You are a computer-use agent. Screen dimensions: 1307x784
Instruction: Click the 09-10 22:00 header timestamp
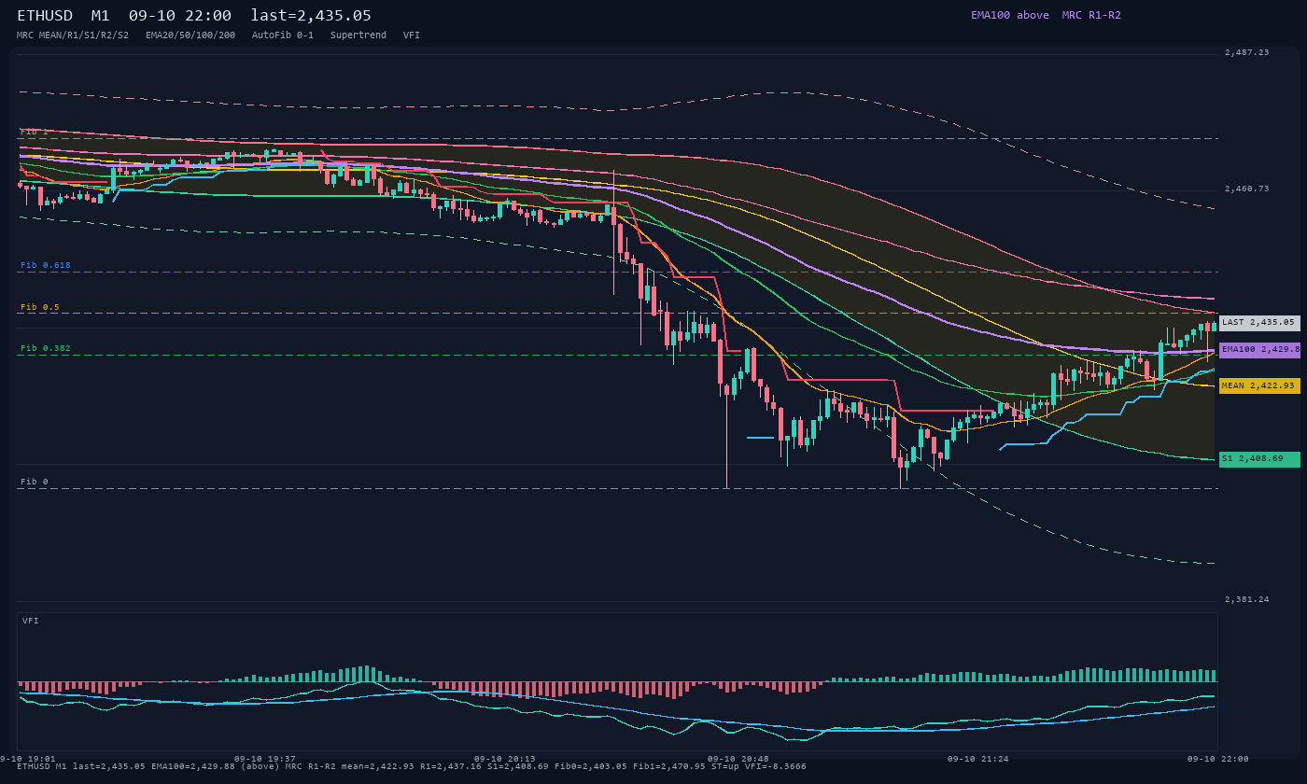[180, 16]
